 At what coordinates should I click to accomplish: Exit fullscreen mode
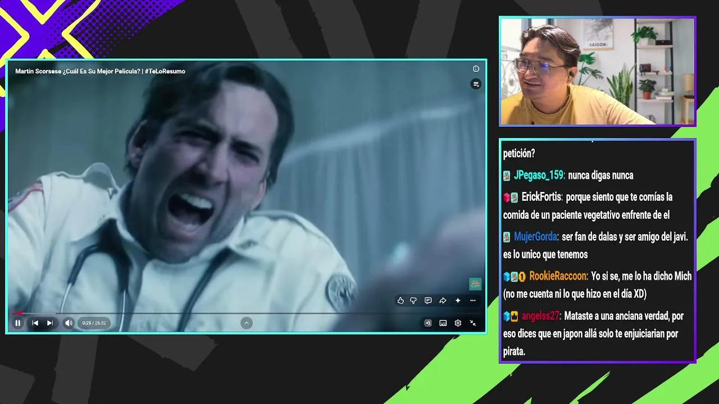[473, 323]
